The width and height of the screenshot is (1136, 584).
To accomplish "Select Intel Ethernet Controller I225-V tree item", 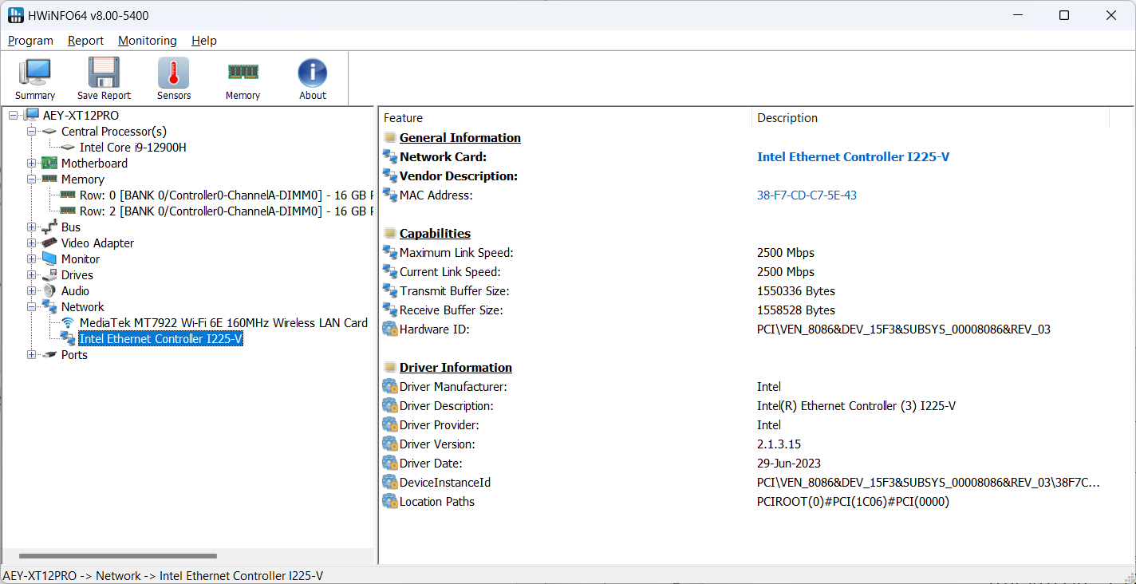I will coord(161,339).
